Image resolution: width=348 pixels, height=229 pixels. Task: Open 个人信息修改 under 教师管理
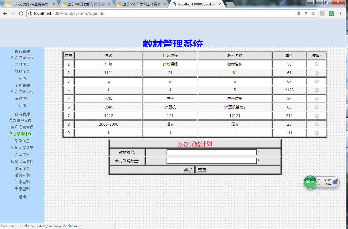tap(22, 58)
